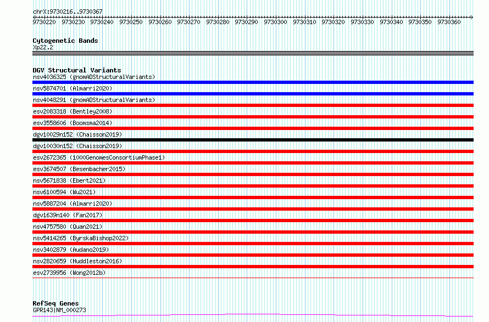
Task: Click the chrX:9730216..9730367 region label
Action: tap(68, 12)
